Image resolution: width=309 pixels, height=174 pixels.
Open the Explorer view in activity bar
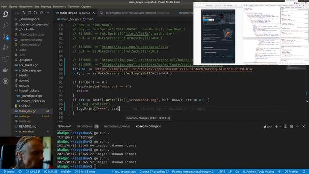[5, 14]
